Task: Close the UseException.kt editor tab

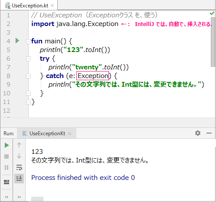Action: coord(52,6)
